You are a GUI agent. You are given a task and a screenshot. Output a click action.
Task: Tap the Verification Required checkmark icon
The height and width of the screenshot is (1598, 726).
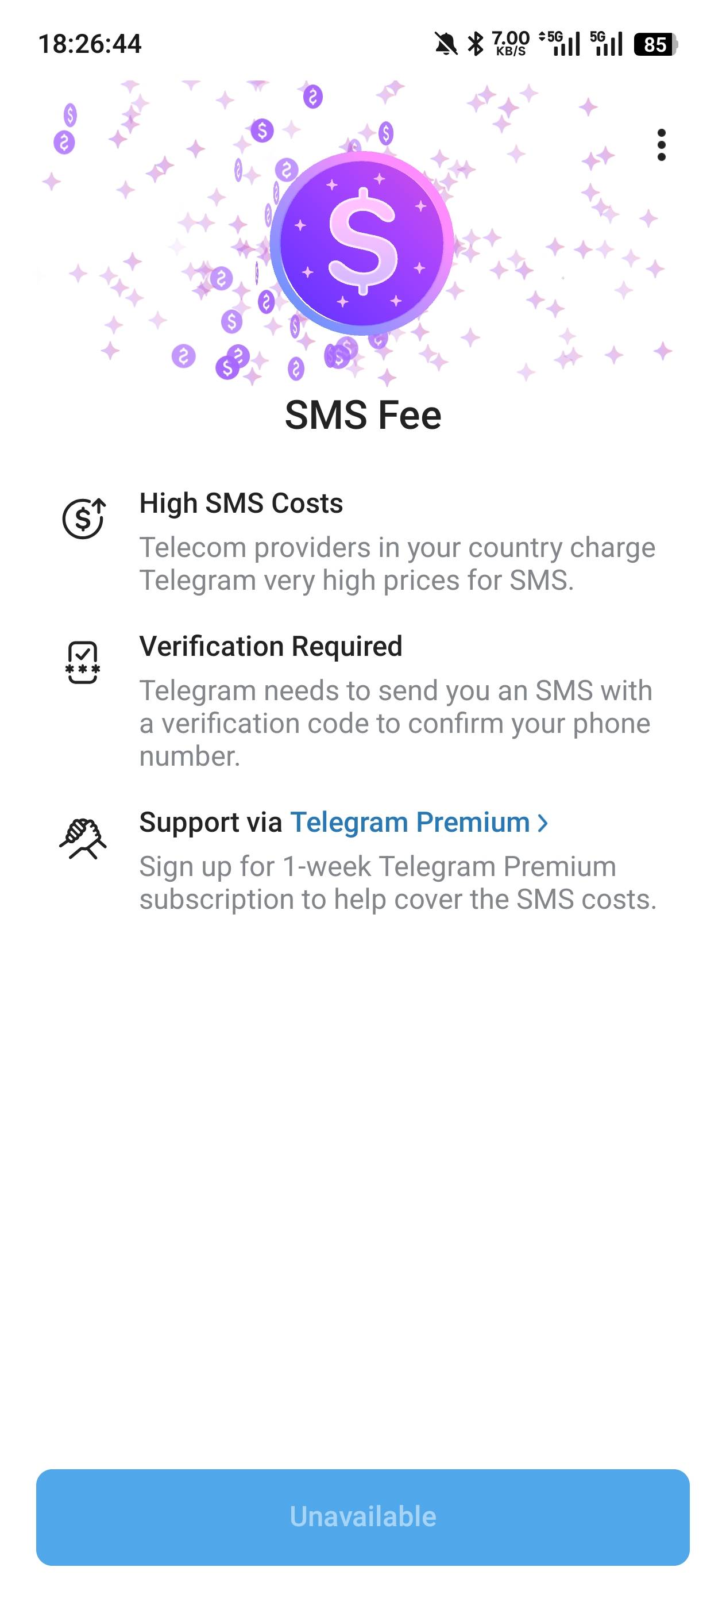point(83,662)
